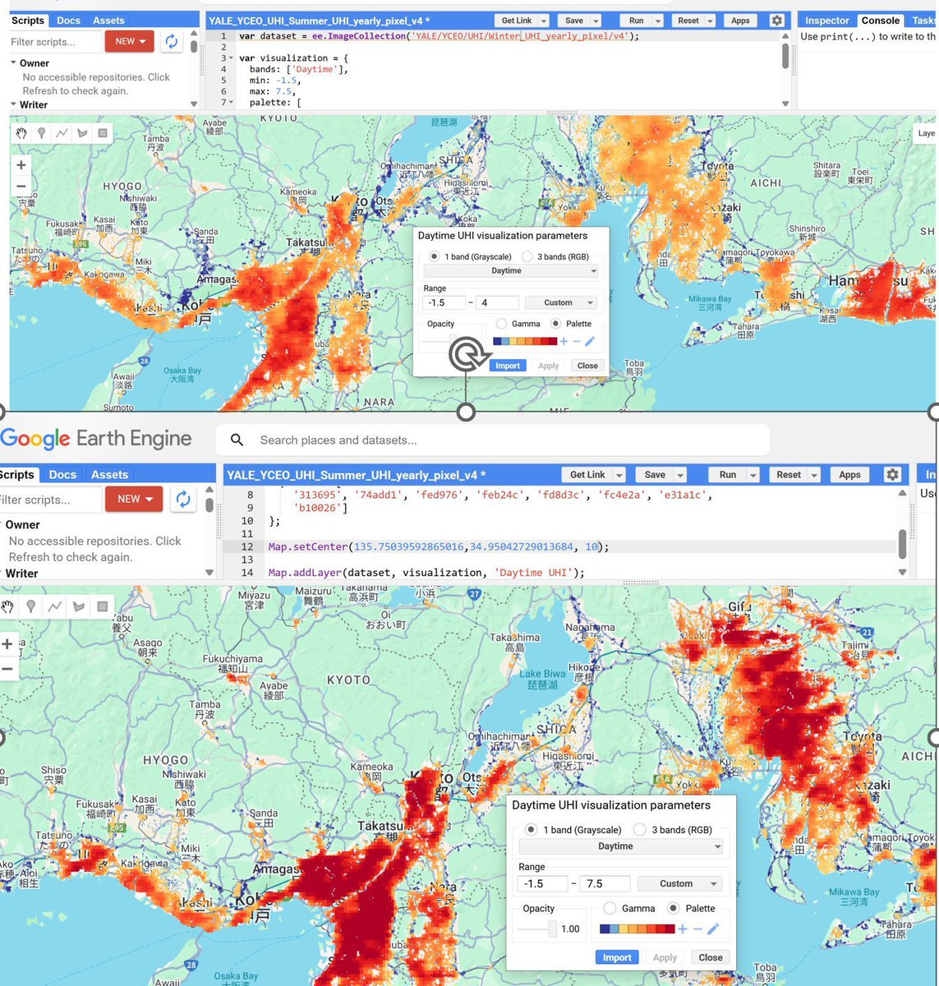
Task: Click the palette color bar in upper dialog
Action: point(525,341)
